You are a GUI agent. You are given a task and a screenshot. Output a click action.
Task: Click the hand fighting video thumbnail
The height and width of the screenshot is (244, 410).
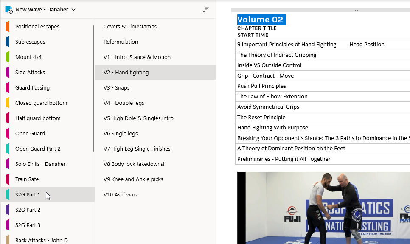323,208
